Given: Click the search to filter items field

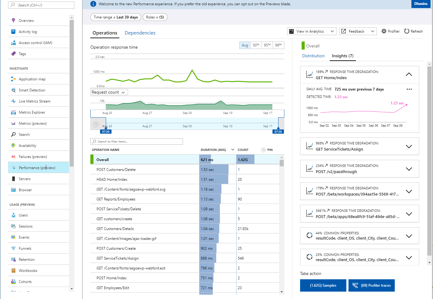Looking at the screenshot, I should click(137, 142).
